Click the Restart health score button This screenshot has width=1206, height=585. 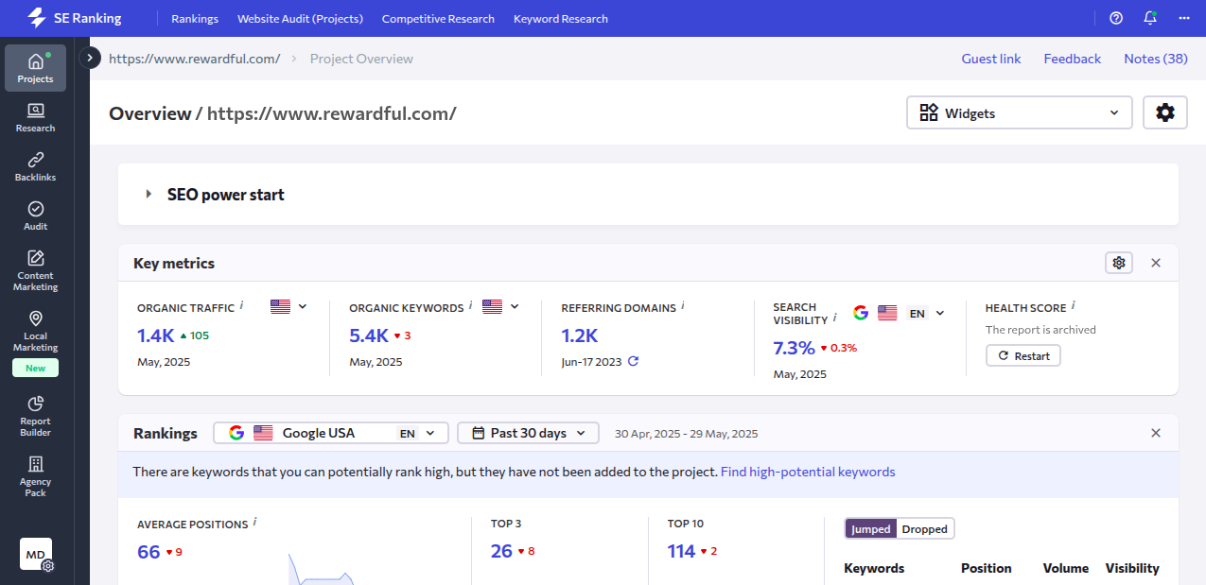[1022, 356]
